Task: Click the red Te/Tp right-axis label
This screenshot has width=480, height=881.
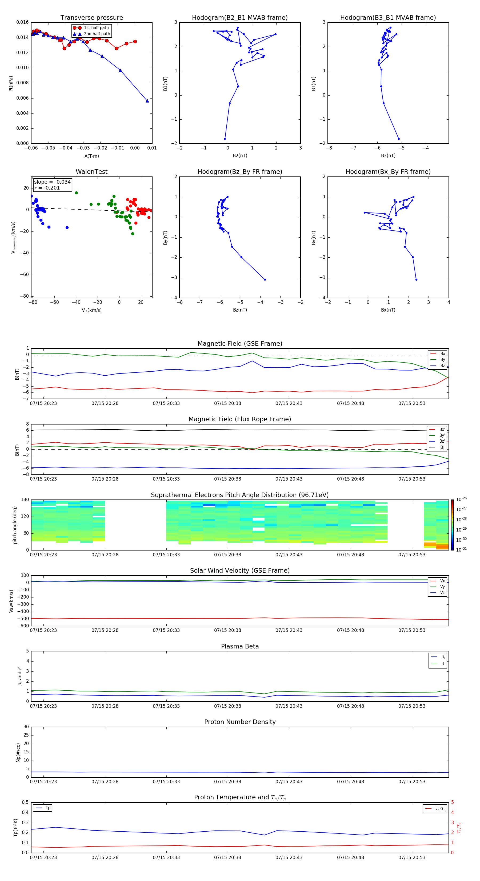Action: 459,828
